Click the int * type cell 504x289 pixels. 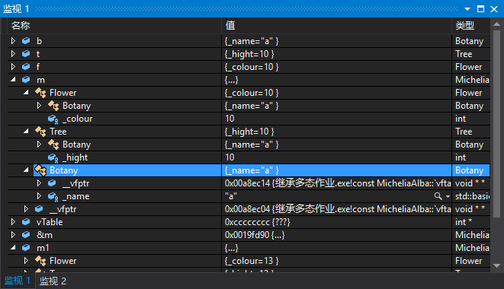[x=464, y=222]
